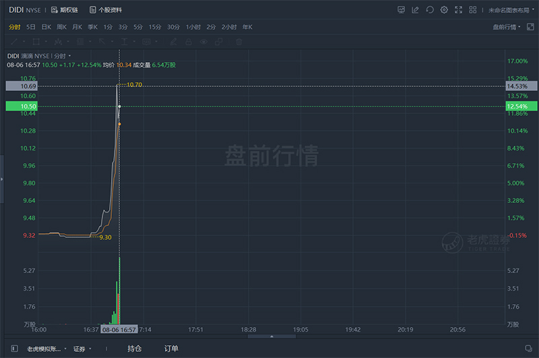539x358 pixels.
Task: Open the 盘前行情 session dropdown
Action: point(507,27)
